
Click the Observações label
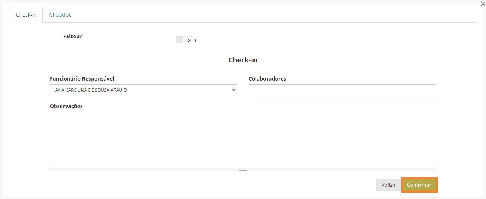click(66, 106)
